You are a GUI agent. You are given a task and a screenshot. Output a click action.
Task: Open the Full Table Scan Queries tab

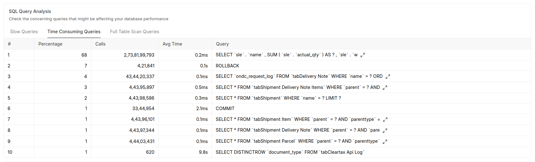tap(134, 32)
